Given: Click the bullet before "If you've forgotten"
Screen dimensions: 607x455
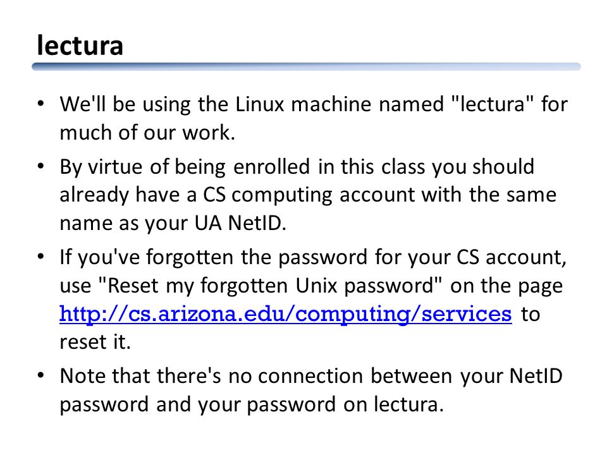Looking at the screenshot, I should pyautogui.click(x=40, y=257).
